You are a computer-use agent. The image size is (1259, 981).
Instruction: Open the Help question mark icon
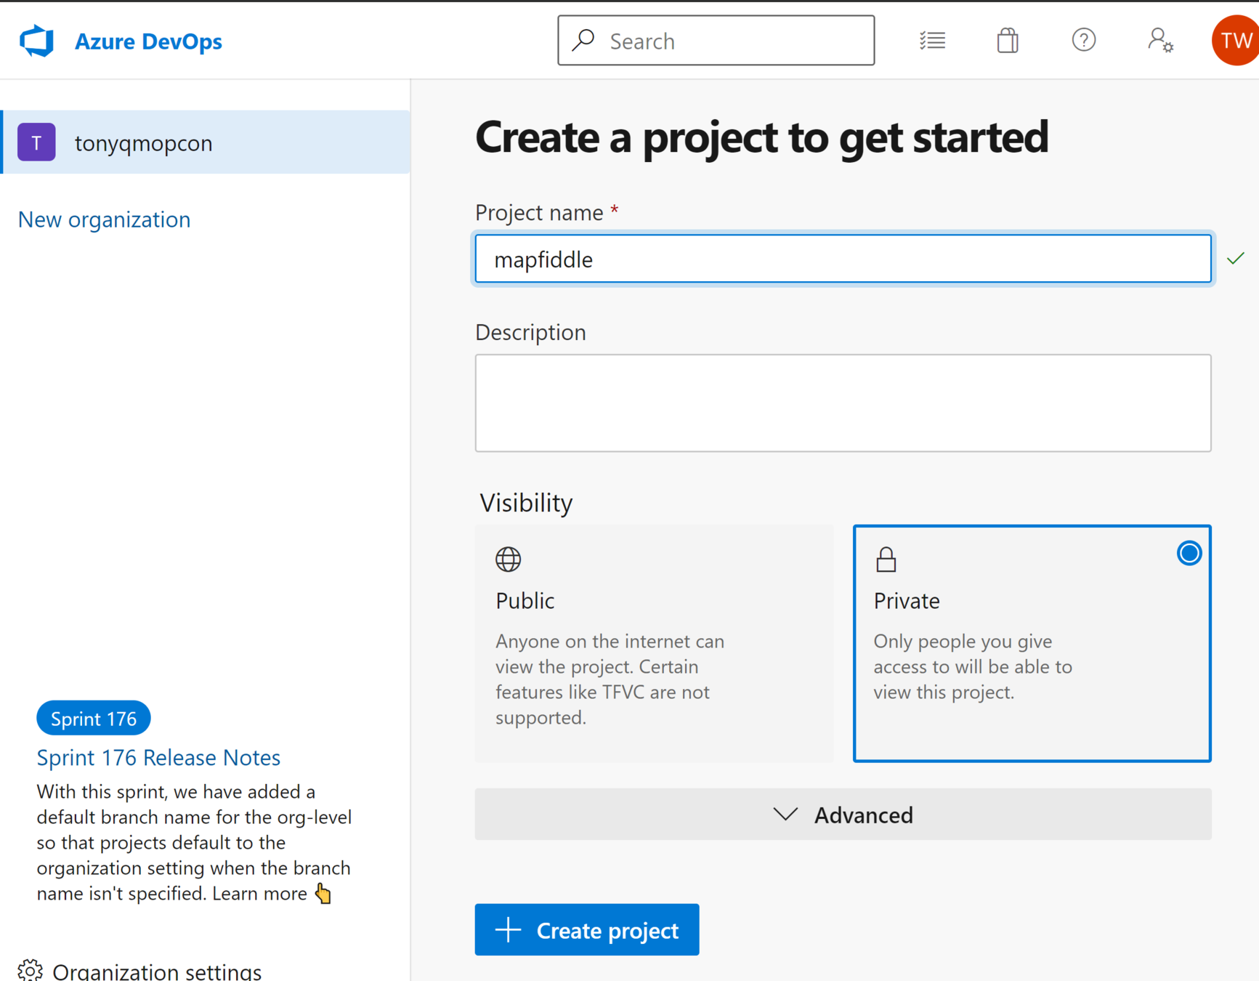(1083, 40)
